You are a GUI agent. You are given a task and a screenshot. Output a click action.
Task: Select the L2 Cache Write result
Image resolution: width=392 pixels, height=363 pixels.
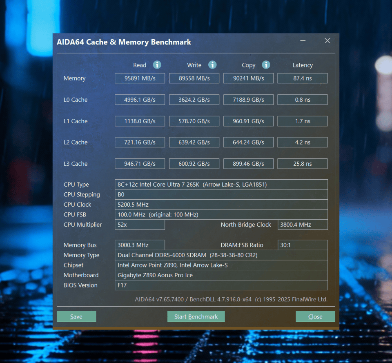(x=194, y=142)
